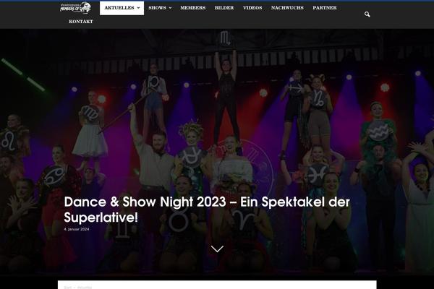Image resolution: width=434 pixels, height=289 pixels.
Task: Click the Start breadcrumb link
Action: tap(67, 288)
